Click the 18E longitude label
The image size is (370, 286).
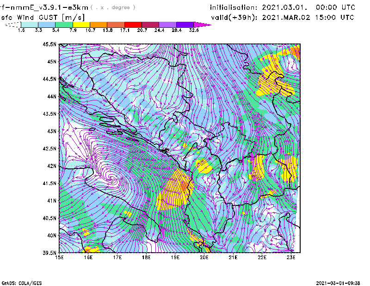[146, 257]
